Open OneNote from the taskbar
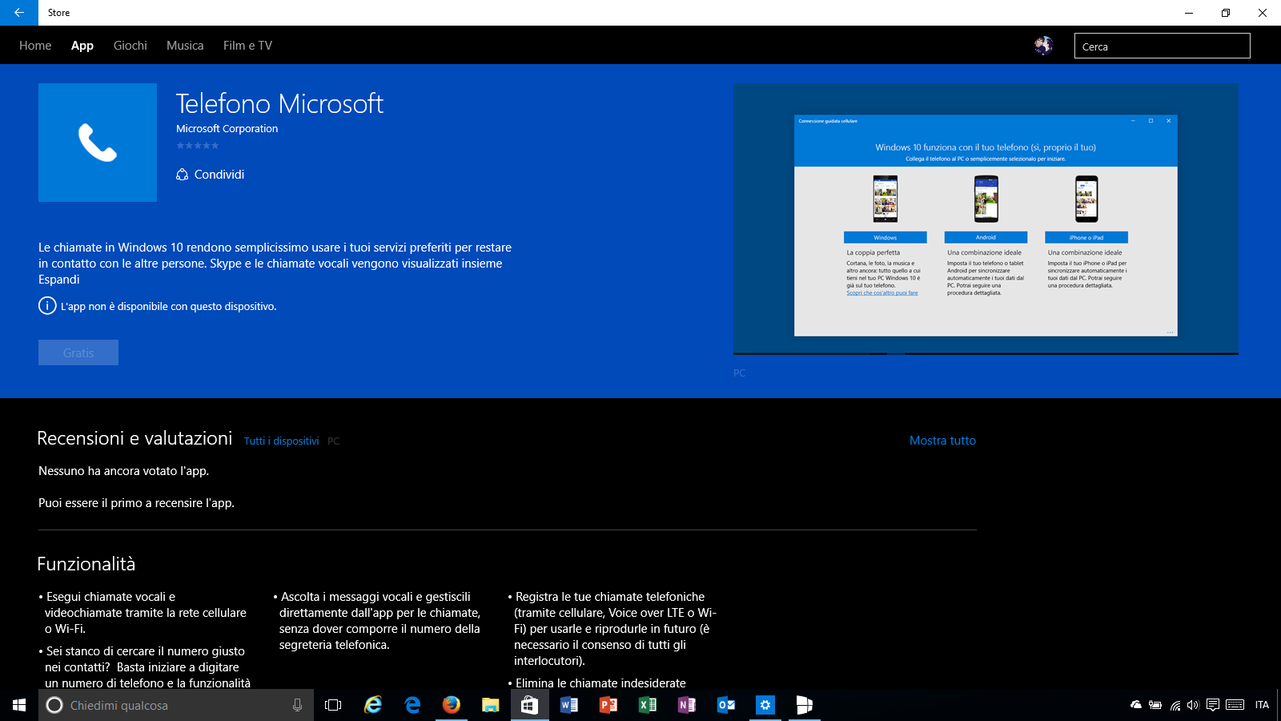1281x721 pixels. (687, 705)
